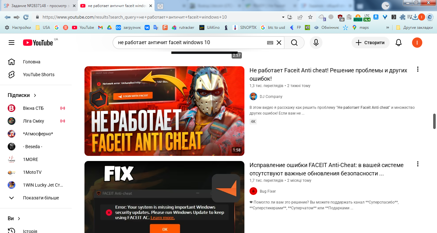
Task: Open the Другие закладки folder
Action: (x=414, y=28)
